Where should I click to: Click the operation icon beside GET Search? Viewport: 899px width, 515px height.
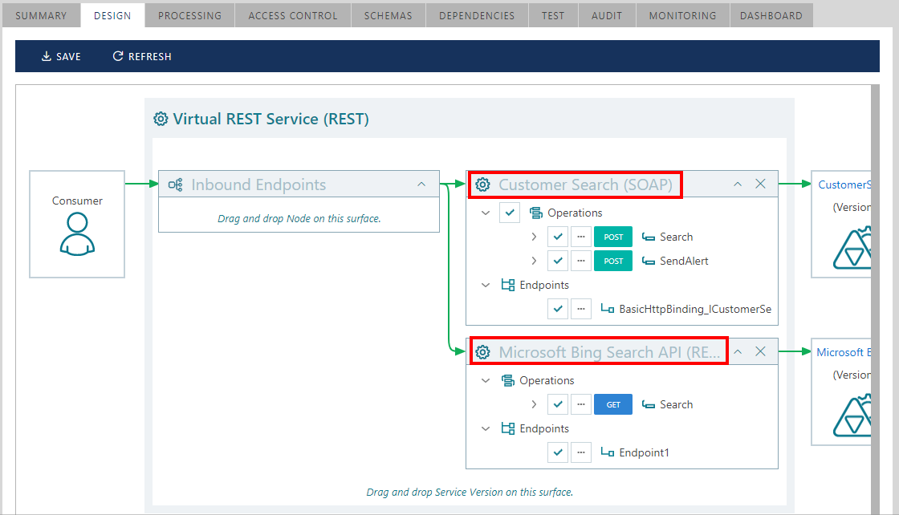[x=649, y=405]
